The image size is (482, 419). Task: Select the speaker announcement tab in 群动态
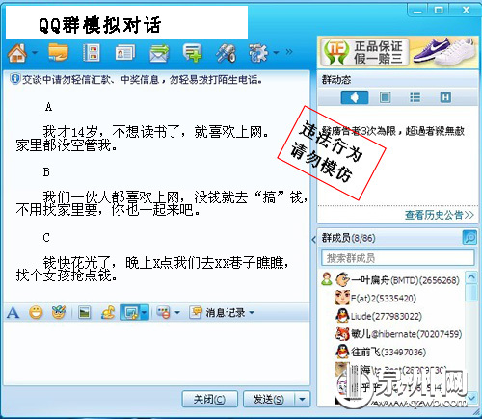pyautogui.click(x=355, y=97)
